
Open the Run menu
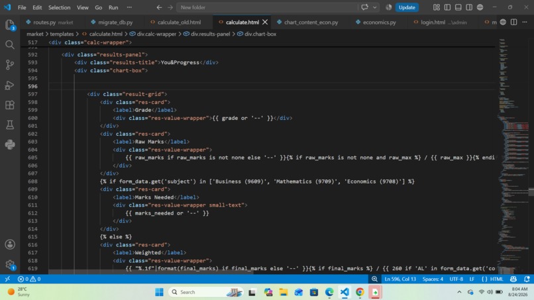pos(113,7)
